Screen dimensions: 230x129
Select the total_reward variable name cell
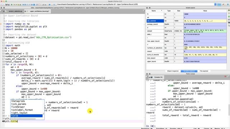[155, 58]
